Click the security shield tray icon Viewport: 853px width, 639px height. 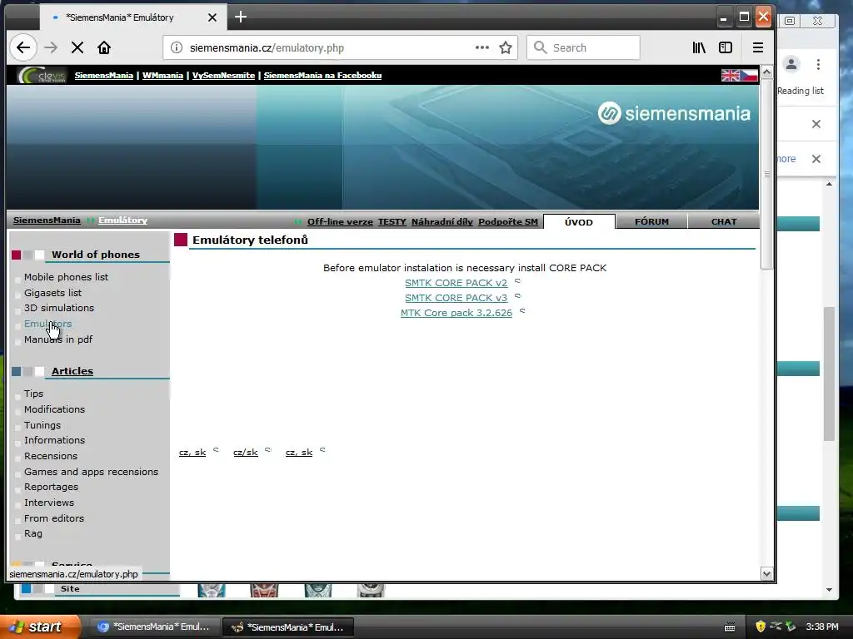761,627
